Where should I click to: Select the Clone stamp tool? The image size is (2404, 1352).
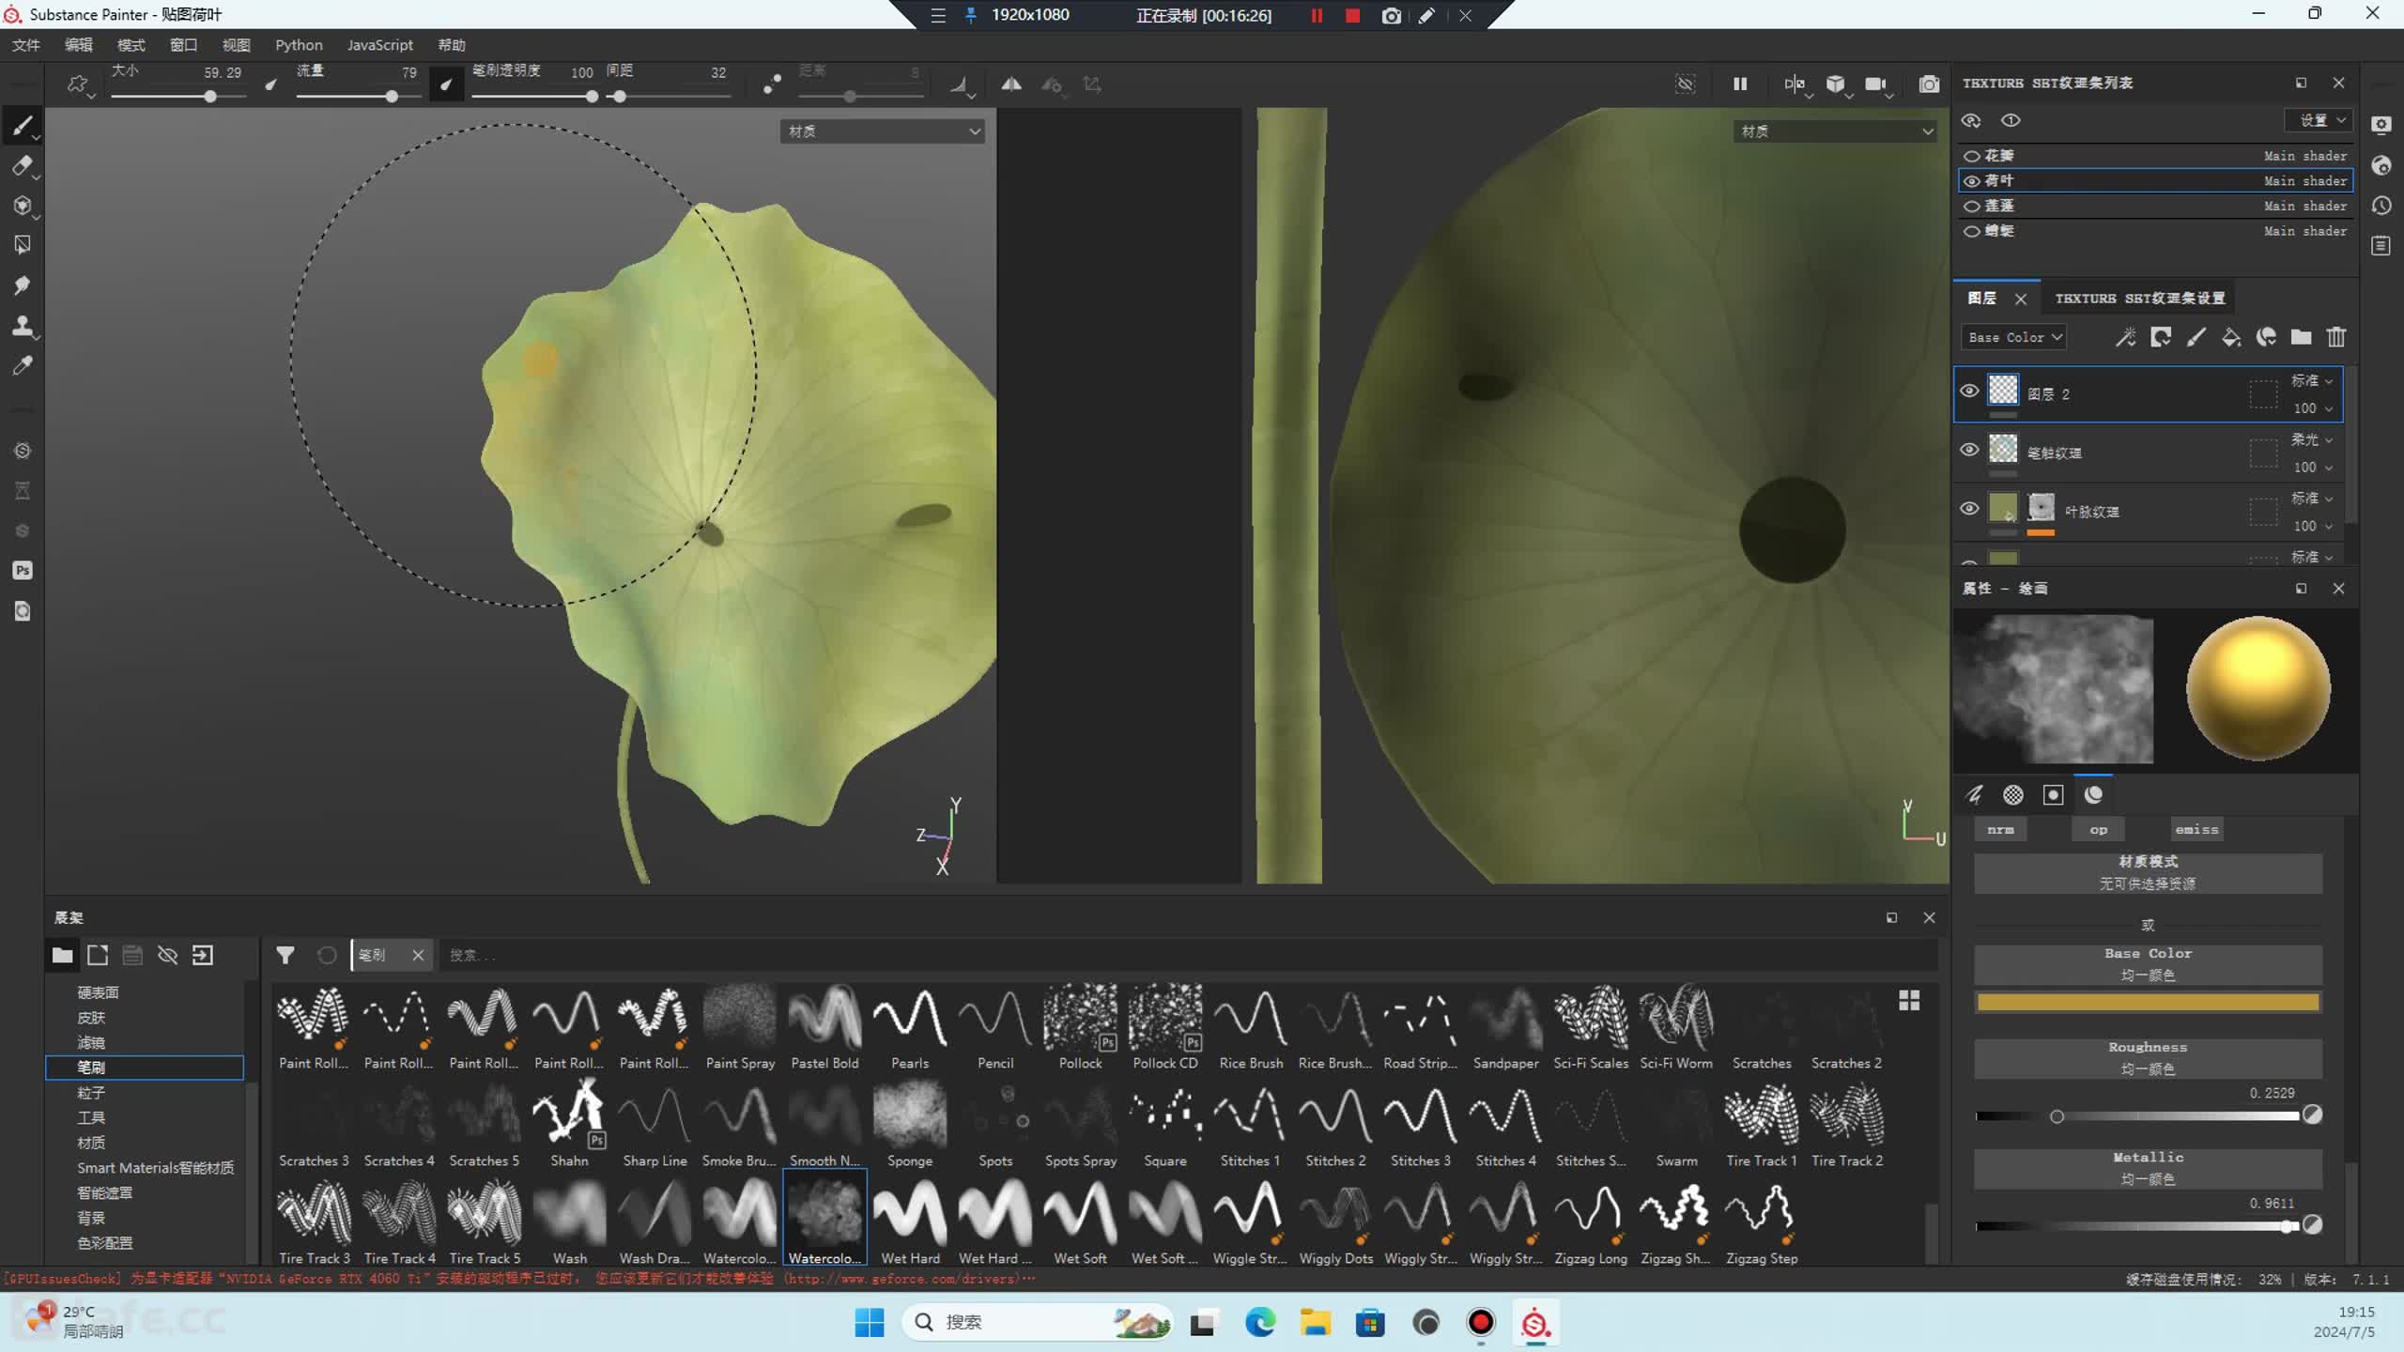[23, 326]
